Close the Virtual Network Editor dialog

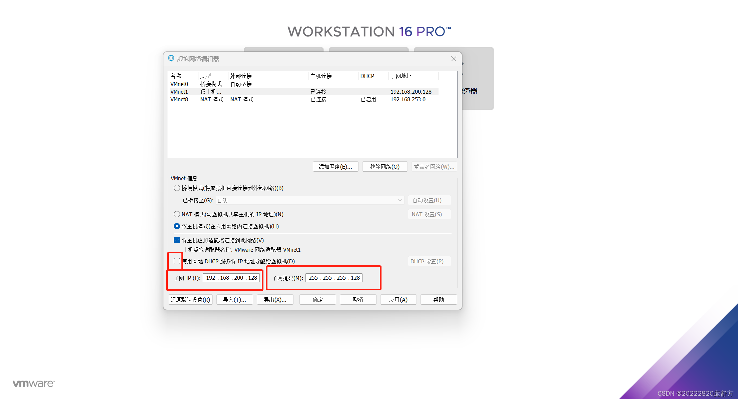pos(454,59)
